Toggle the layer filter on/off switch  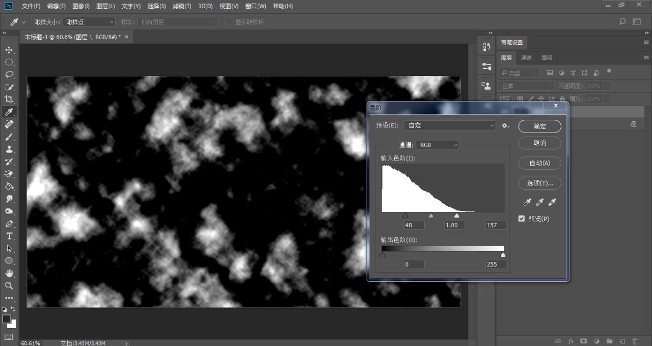click(x=609, y=72)
